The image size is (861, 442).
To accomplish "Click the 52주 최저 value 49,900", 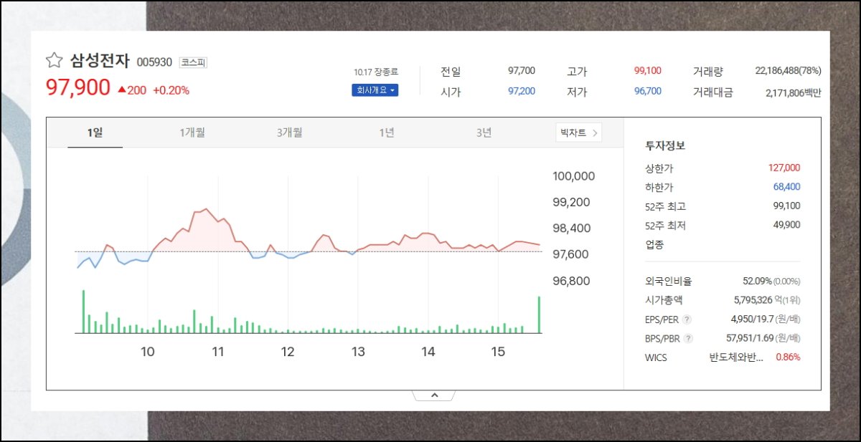I will pyautogui.click(x=786, y=225).
